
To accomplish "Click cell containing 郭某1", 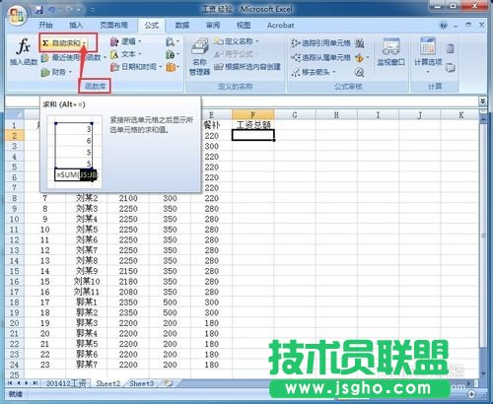I will coord(87,303).
